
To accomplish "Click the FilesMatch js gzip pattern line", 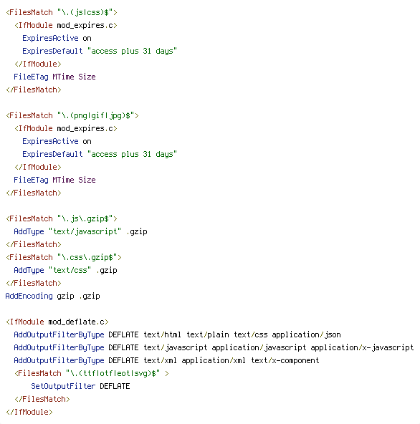I will [x=62, y=218].
